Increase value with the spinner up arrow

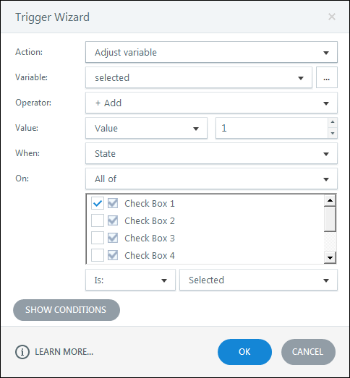[333, 122]
